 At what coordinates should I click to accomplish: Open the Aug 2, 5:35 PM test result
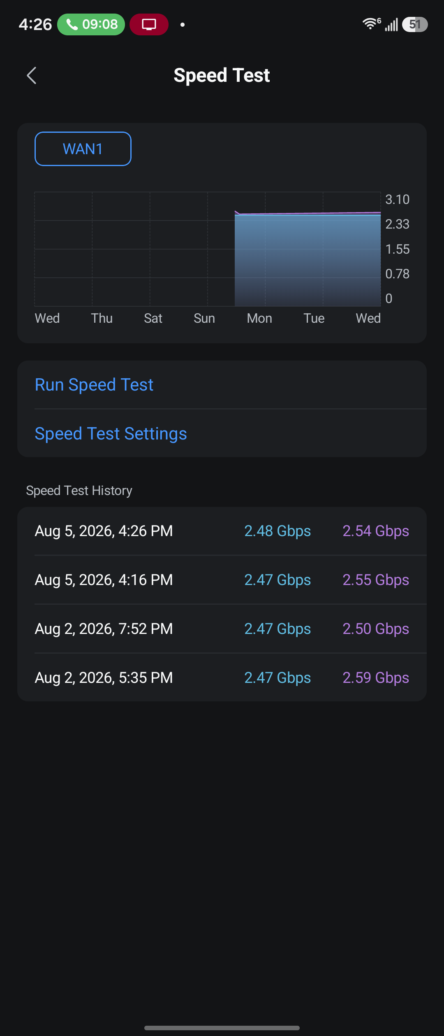click(x=222, y=678)
